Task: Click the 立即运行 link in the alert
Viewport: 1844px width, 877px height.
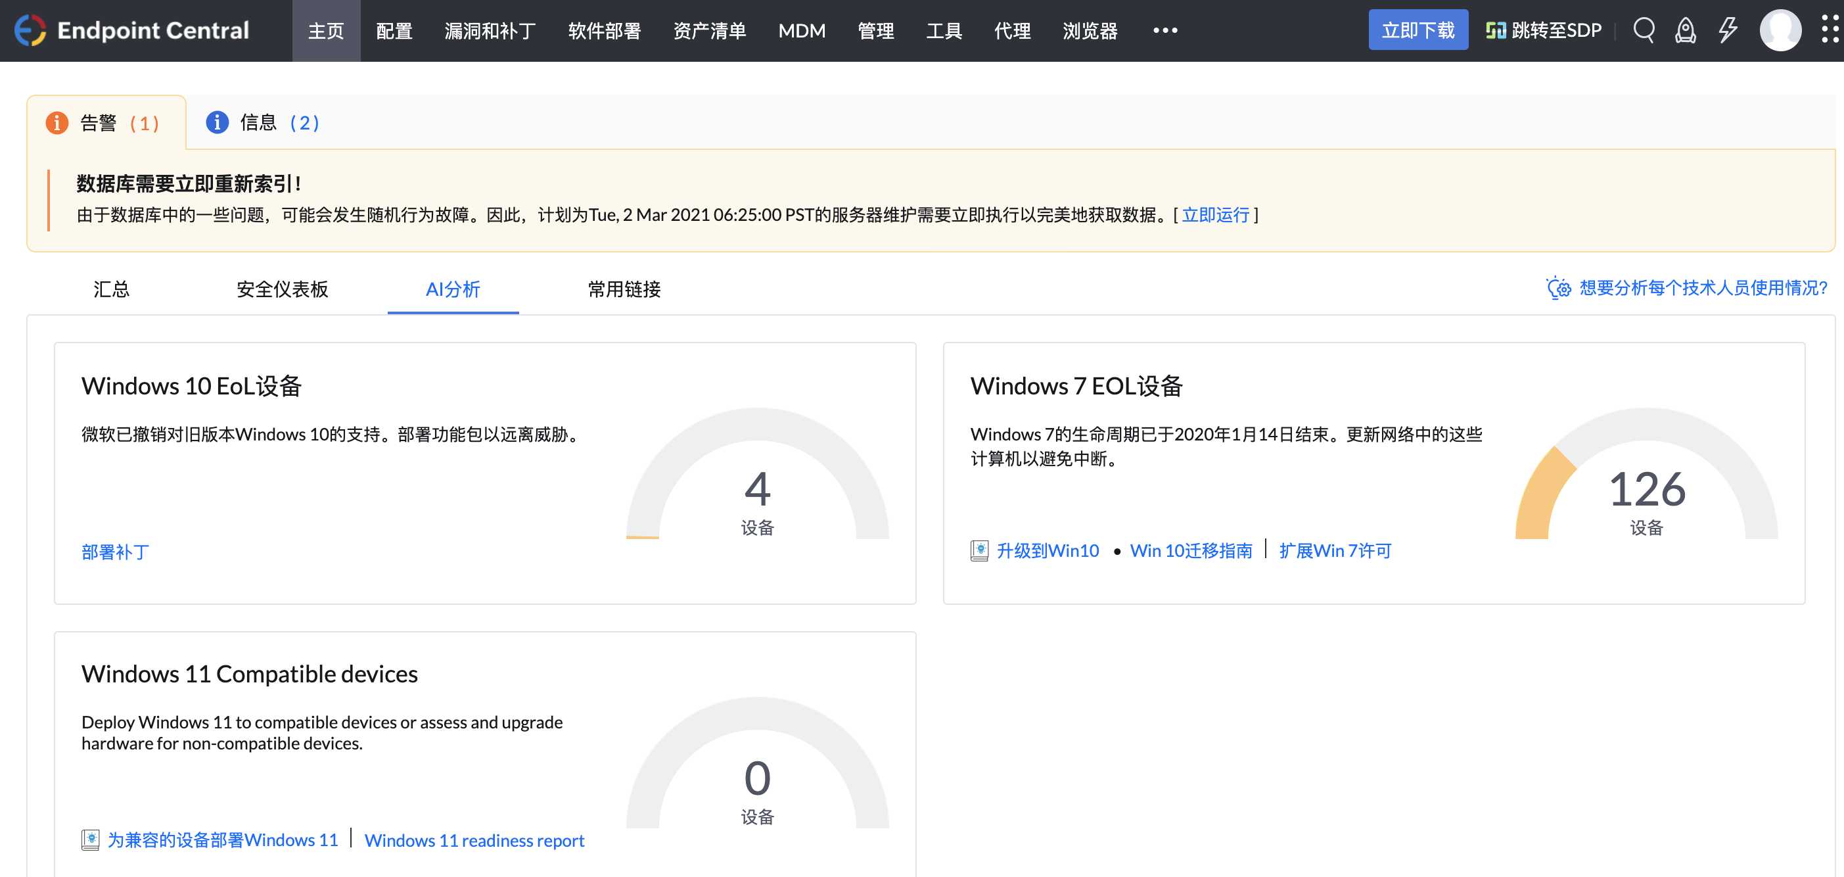Action: (1216, 215)
